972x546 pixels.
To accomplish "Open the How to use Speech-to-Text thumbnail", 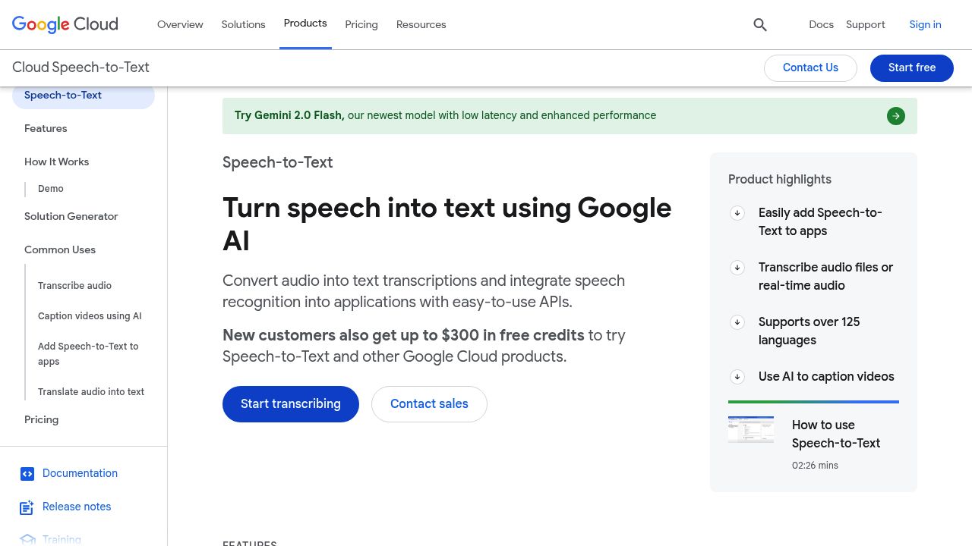I will 751,429.
